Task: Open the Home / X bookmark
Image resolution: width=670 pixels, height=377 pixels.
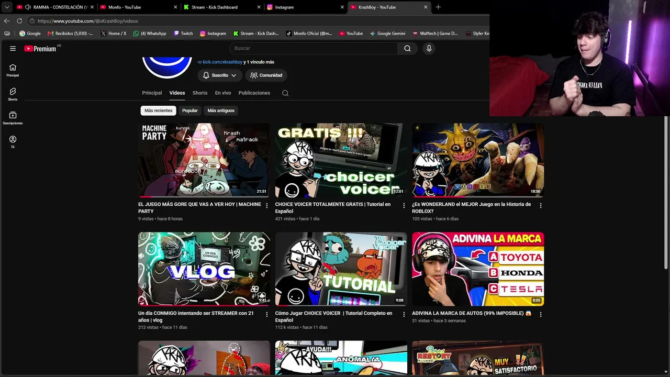Action: pyautogui.click(x=114, y=34)
